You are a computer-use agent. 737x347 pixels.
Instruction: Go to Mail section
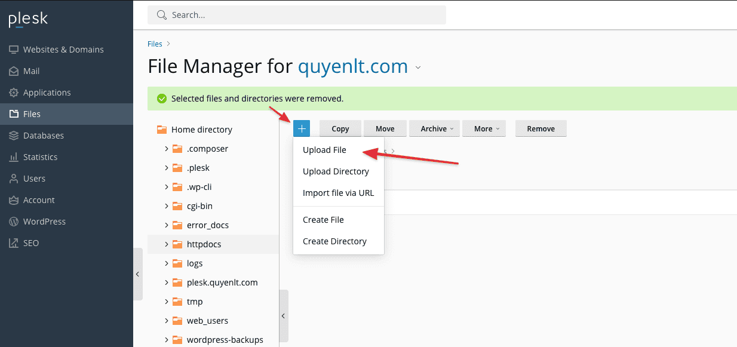[x=31, y=71]
